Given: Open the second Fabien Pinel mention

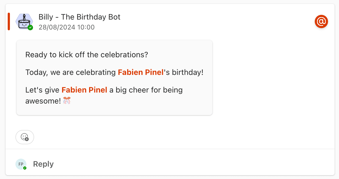Looking at the screenshot, I should 84,90.
